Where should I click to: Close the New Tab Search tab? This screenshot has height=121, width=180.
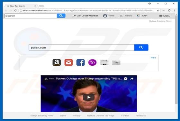click(x=35, y=6)
